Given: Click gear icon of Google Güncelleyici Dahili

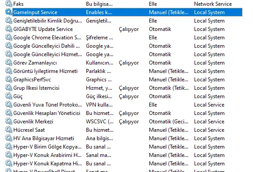Looking at the screenshot, I should click(8, 46).
